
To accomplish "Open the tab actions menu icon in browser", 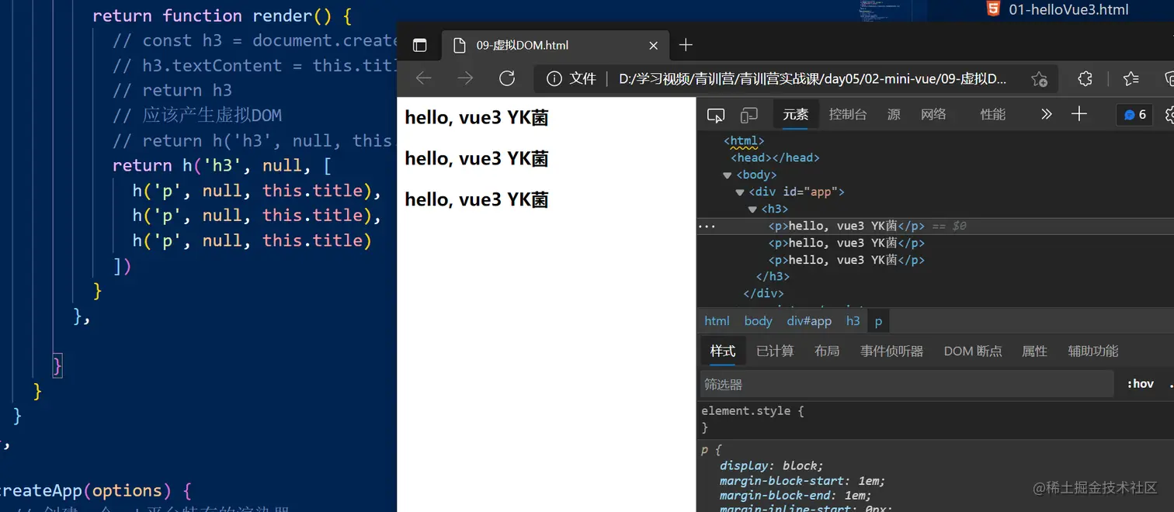I will click(419, 45).
